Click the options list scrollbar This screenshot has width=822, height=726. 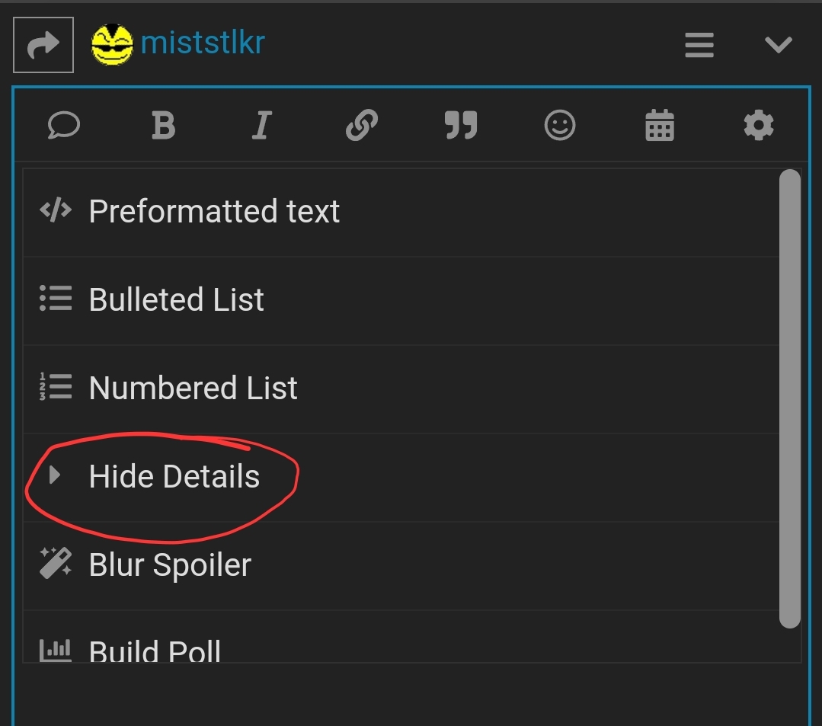click(x=789, y=398)
